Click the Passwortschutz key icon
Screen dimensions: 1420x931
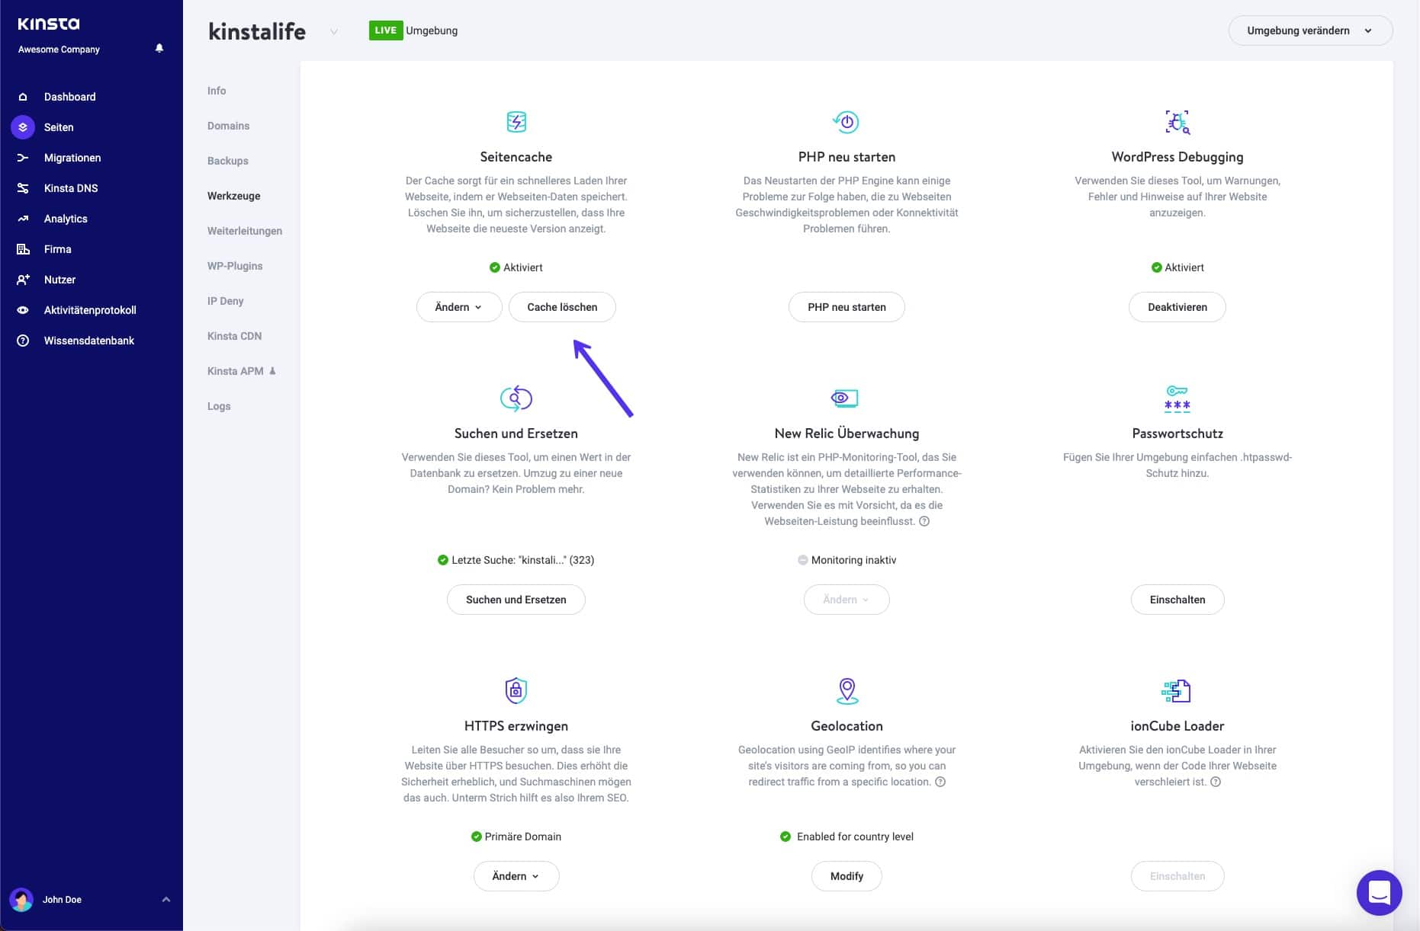click(1177, 398)
